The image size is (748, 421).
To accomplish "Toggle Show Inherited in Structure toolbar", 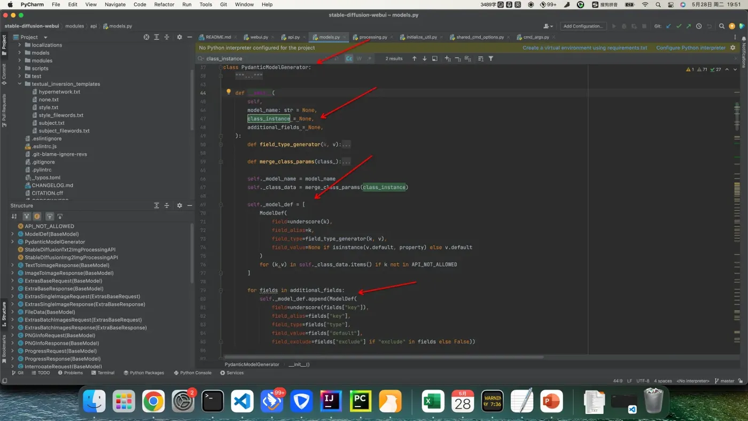I will (x=27, y=216).
